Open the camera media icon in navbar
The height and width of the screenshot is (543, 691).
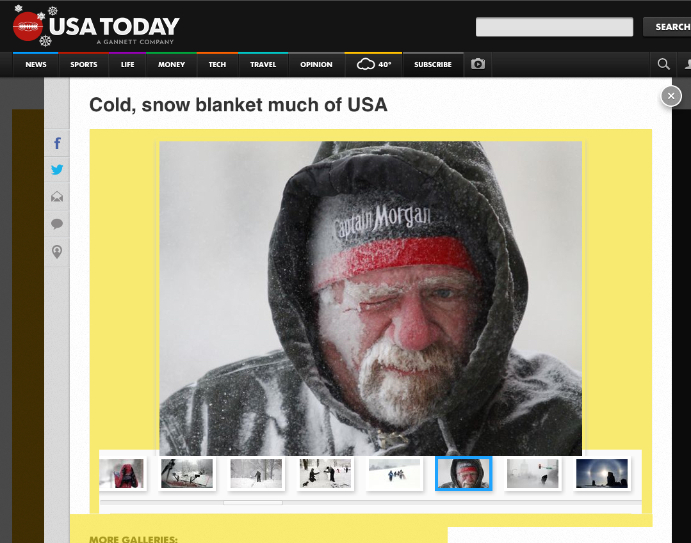point(478,64)
